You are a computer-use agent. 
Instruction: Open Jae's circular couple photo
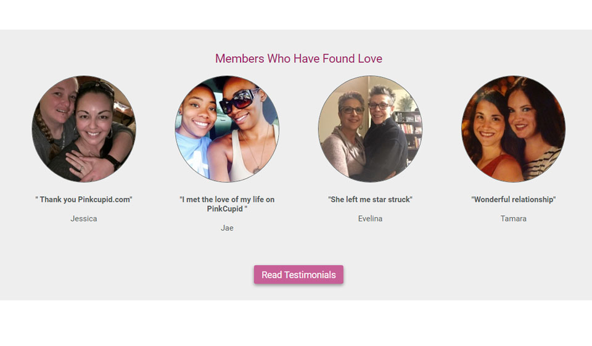tap(227, 129)
